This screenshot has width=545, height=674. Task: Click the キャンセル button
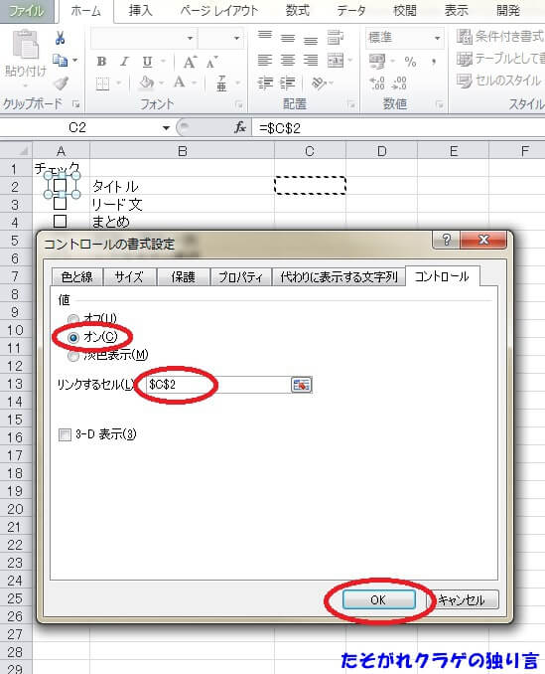coord(461,599)
